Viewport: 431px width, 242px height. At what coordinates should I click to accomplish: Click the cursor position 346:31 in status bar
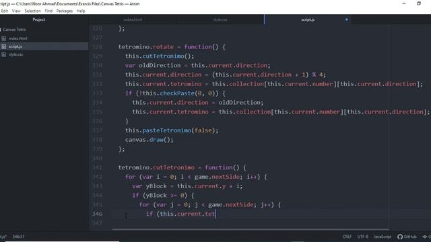(18, 237)
